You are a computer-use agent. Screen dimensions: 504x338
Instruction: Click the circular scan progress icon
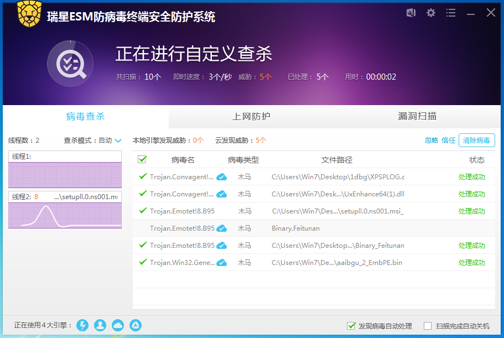click(70, 64)
